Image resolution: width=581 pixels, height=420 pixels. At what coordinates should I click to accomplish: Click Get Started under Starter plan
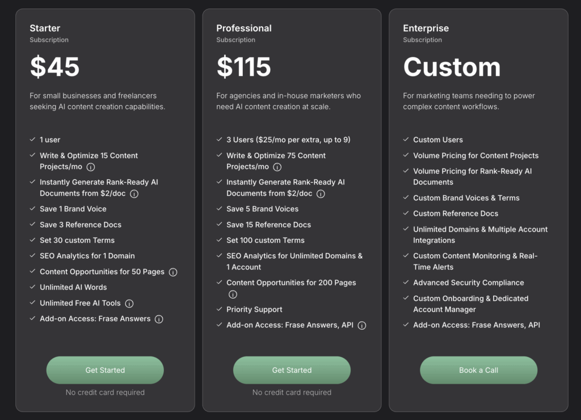(x=105, y=370)
